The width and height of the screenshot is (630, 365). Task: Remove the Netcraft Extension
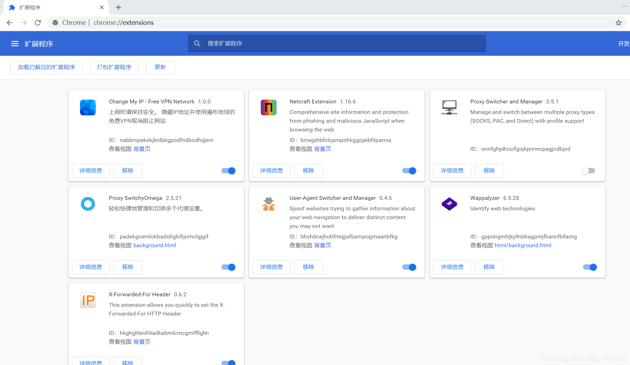coord(309,171)
